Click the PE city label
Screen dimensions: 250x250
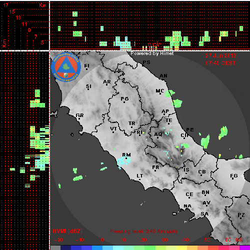(x=190, y=129)
